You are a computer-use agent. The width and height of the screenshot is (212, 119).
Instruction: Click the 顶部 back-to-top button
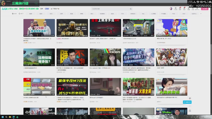(190, 111)
